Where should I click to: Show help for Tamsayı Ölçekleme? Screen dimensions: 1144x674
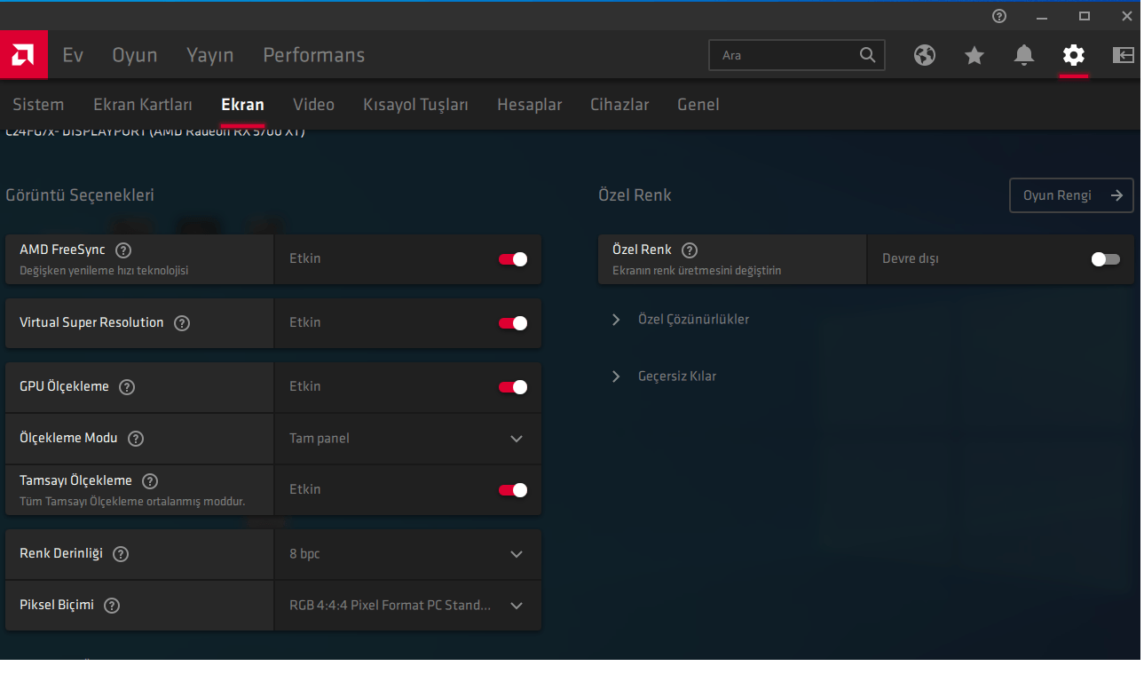(150, 481)
